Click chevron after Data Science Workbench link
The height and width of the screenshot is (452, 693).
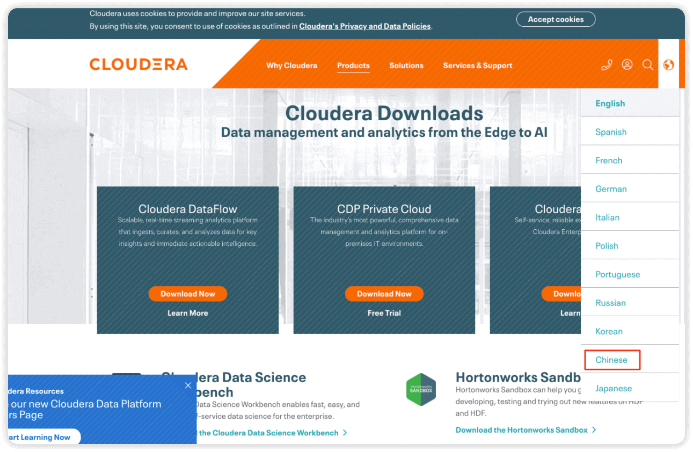345,433
